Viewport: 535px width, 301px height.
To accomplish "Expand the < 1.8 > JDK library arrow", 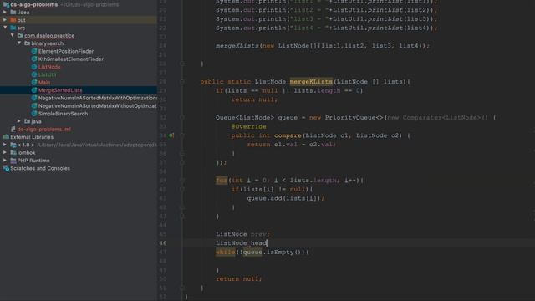I will click(x=5, y=145).
